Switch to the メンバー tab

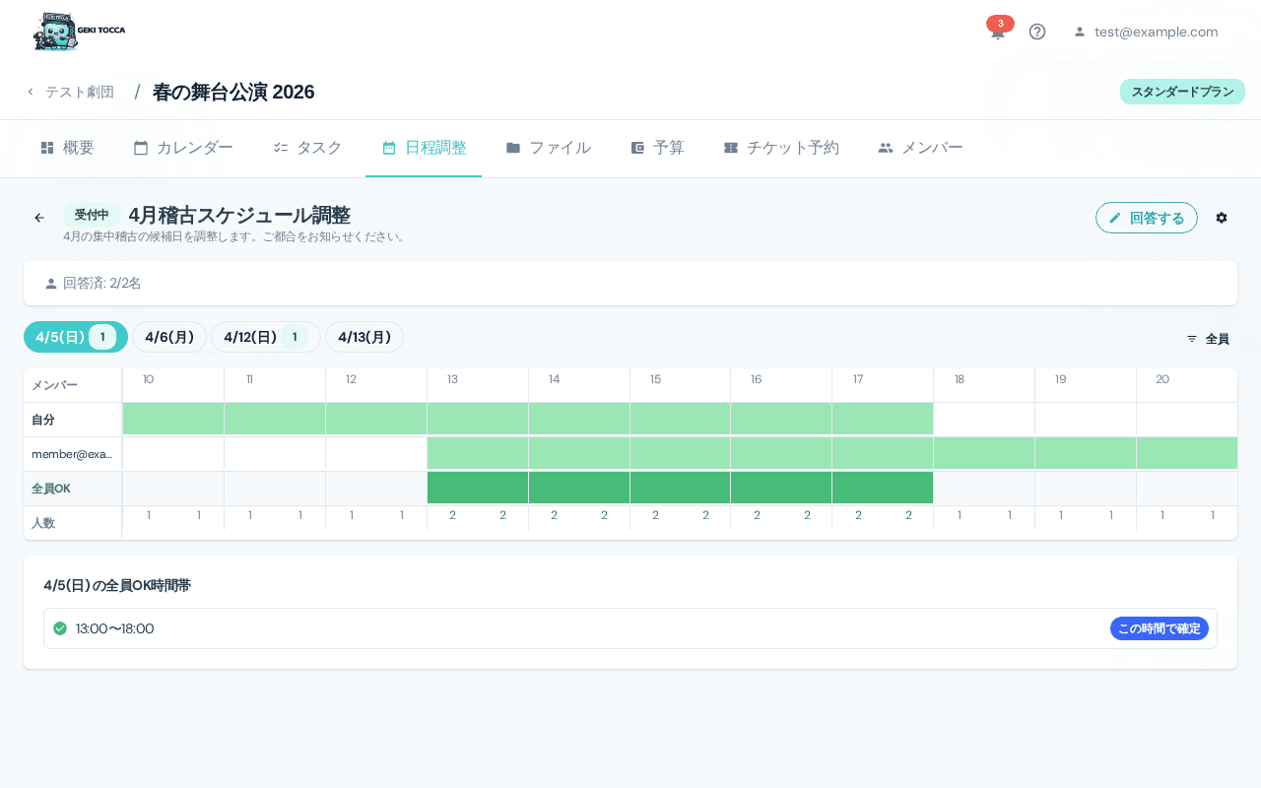(x=919, y=147)
